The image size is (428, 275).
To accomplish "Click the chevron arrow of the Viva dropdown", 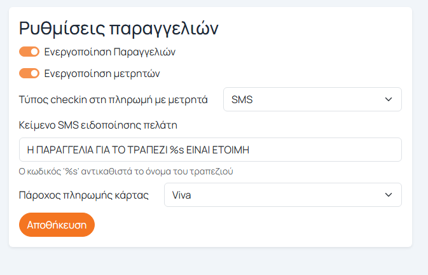I will [389, 195].
